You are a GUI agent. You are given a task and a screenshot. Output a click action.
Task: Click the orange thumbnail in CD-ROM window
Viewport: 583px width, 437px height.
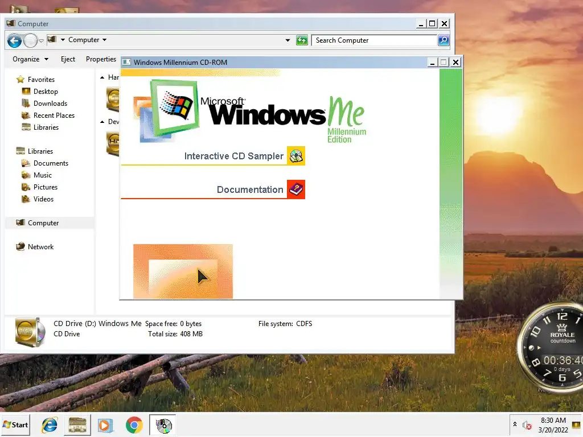tap(183, 271)
